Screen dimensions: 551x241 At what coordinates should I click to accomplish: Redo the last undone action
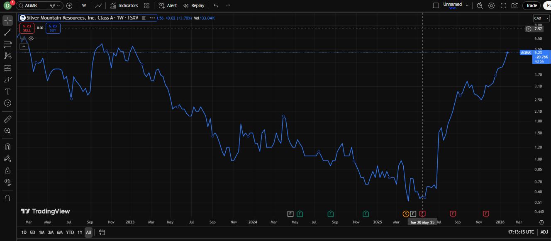coord(227,5)
